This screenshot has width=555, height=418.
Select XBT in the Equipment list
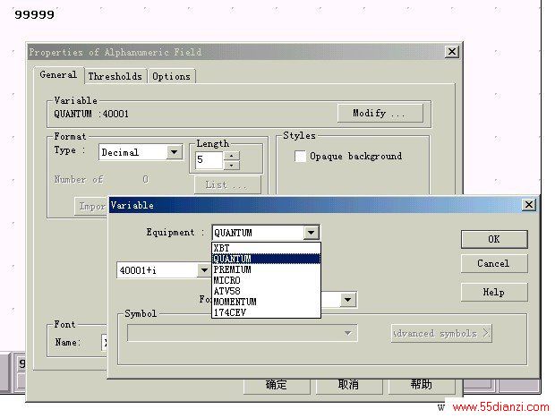266,248
